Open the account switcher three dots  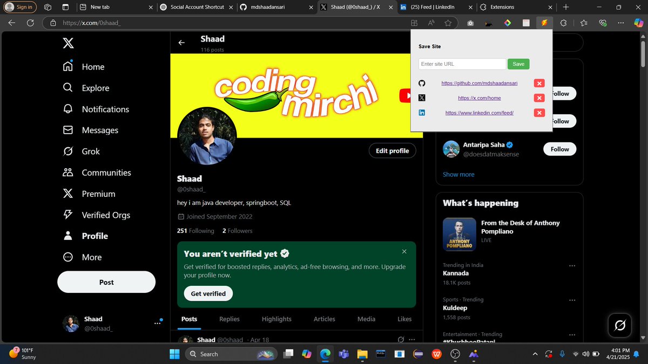pyautogui.click(x=158, y=323)
